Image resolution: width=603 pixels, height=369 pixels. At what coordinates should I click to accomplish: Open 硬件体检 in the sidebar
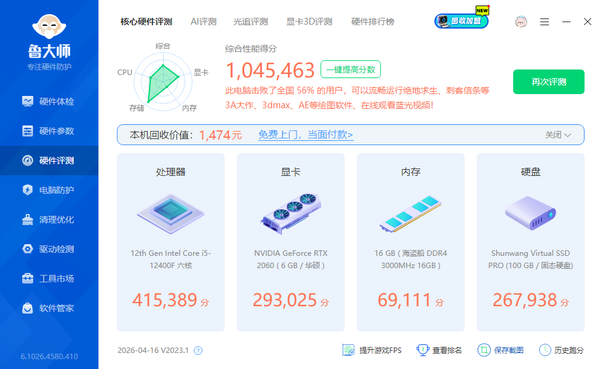(x=49, y=101)
